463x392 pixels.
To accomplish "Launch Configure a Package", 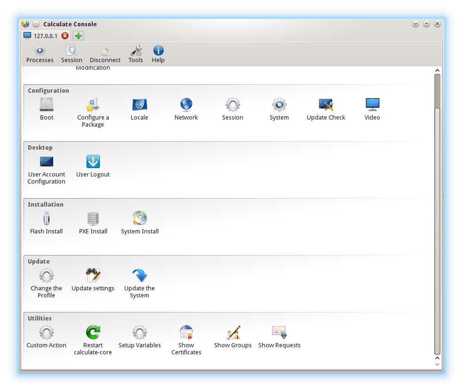I will pyautogui.click(x=93, y=112).
